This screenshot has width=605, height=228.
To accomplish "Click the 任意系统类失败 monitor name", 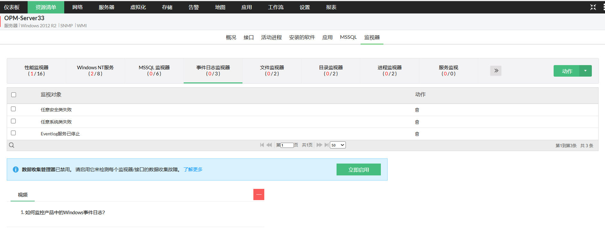I will pyautogui.click(x=56, y=122).
